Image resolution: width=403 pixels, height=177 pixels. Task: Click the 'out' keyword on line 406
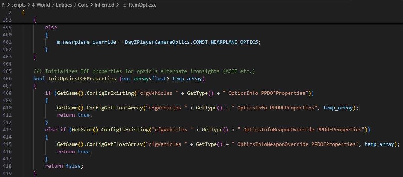click(126, 79)
